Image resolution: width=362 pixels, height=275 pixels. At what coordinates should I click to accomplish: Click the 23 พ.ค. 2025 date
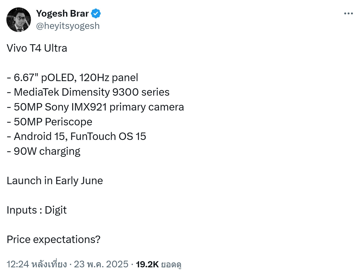point(101,264)
